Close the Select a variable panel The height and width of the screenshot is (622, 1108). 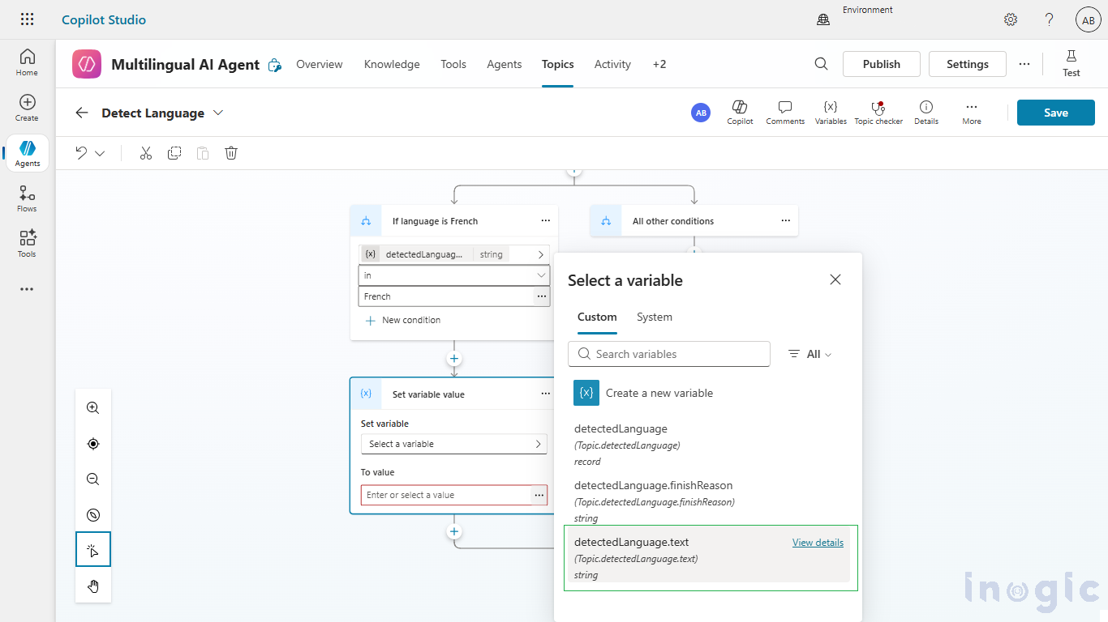pos(835,279)
